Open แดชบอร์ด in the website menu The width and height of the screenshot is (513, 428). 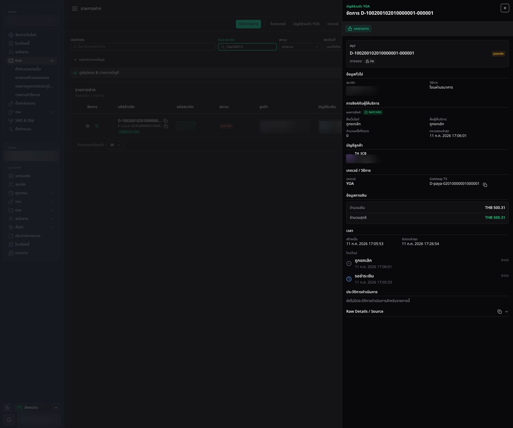[x=31, y=176]
